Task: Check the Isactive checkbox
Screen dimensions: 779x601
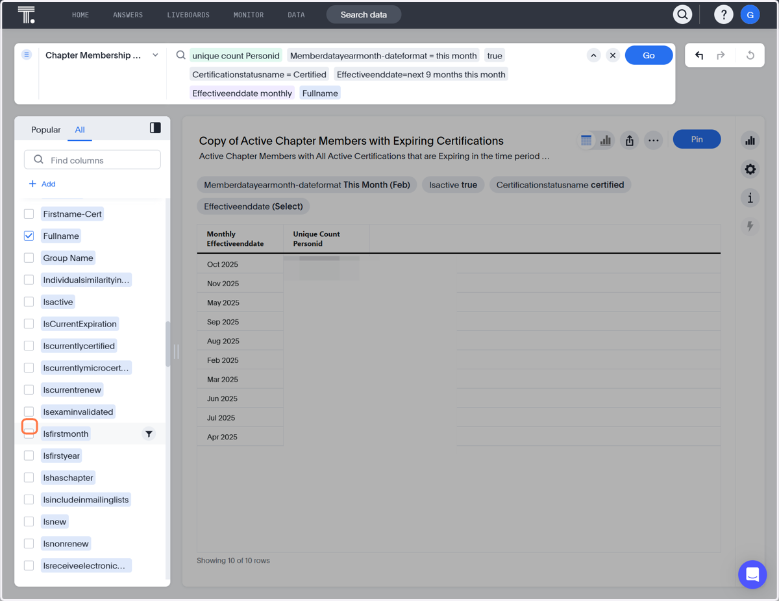Action: click(x=29, y=302)
